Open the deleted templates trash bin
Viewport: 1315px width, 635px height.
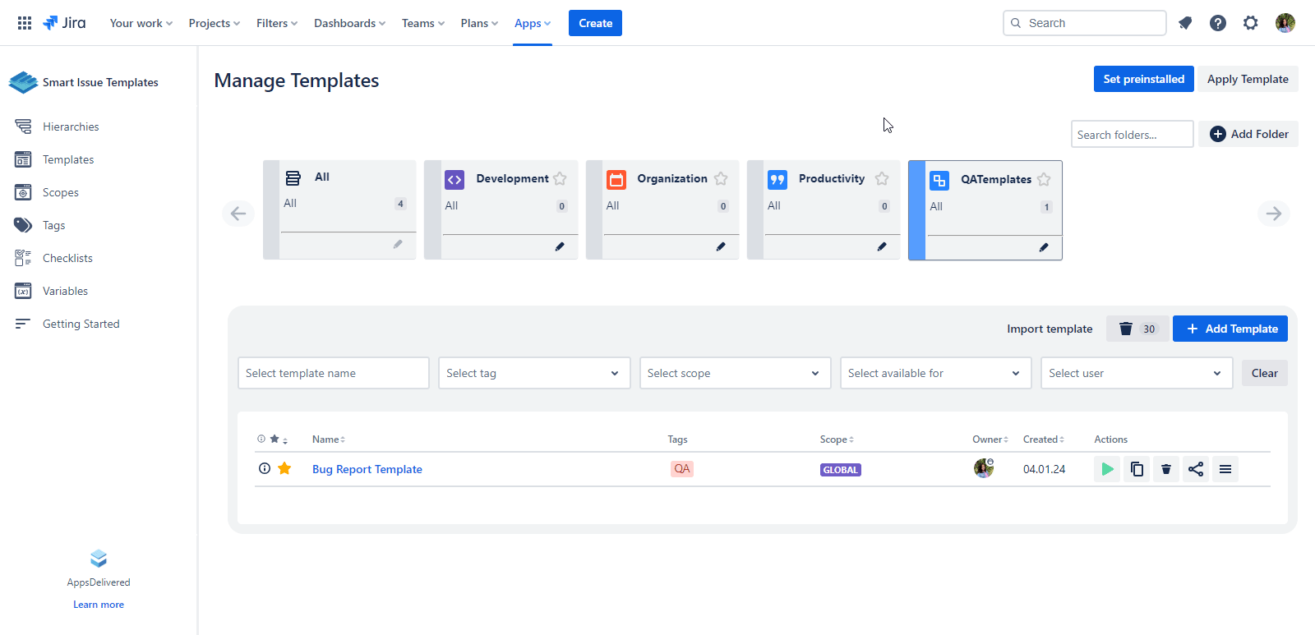click(x=1137, y=329)
